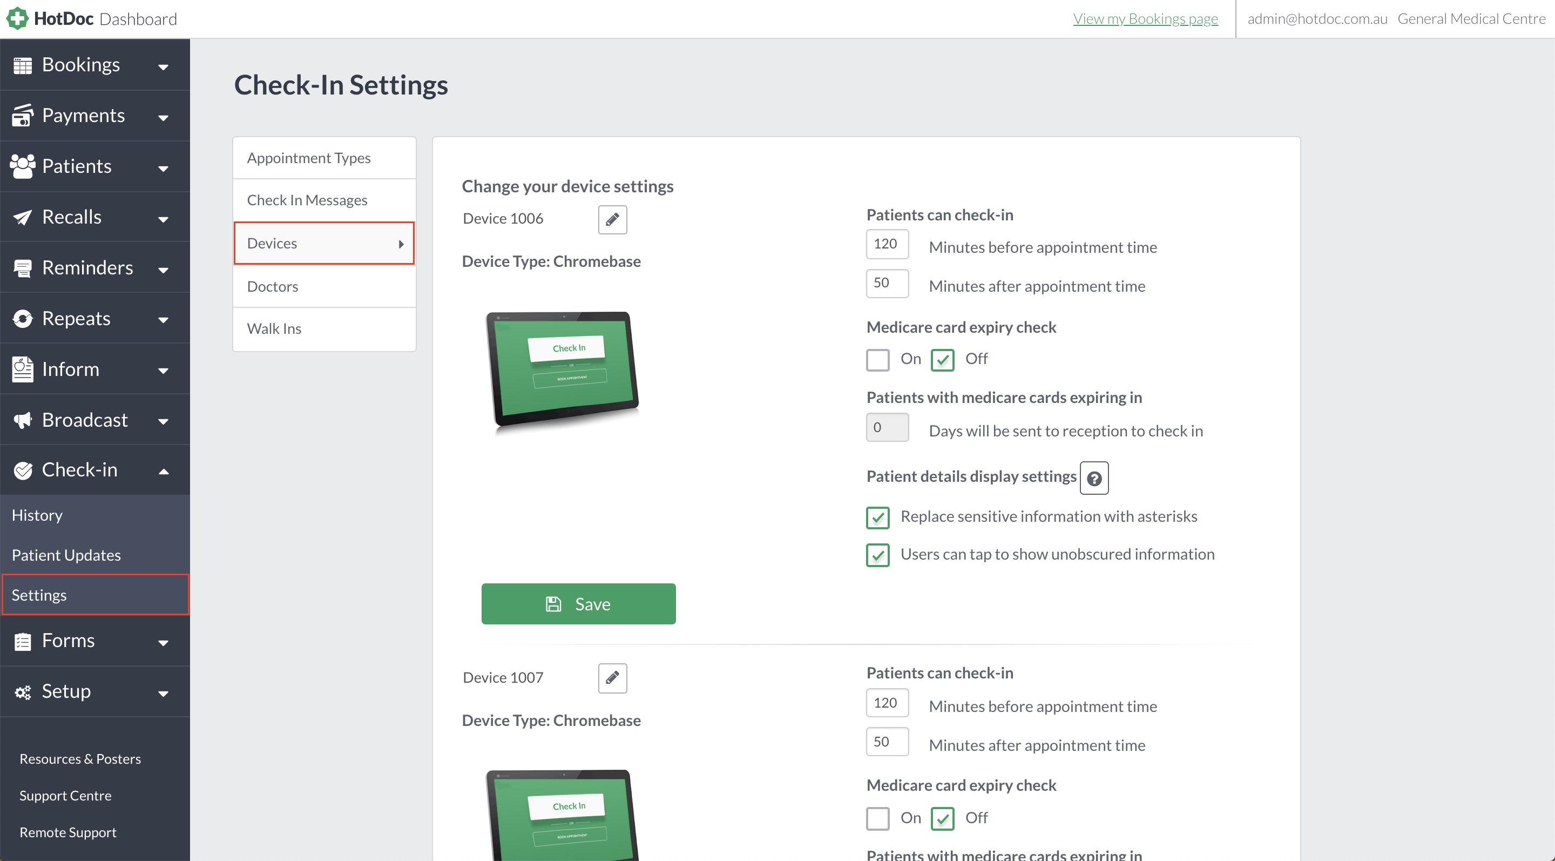1555x861 pixels.
Task: Toggle Users can tap to show unobscured information
Action: tap(878, 555)
